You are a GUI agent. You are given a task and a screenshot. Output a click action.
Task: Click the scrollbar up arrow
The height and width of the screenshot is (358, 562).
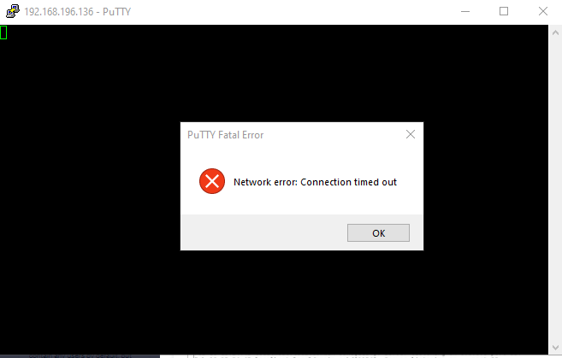(x=555, y=32)
